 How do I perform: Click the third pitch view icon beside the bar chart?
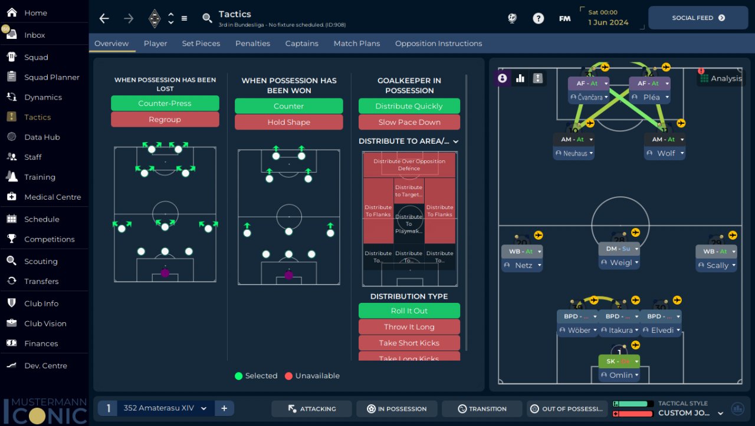point(538,78)
